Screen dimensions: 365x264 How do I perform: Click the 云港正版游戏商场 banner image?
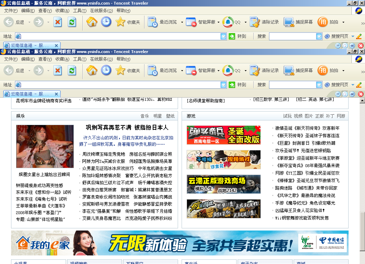pyautogui.click(x=223, y=184)
